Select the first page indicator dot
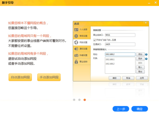 [x=74, y=100]
